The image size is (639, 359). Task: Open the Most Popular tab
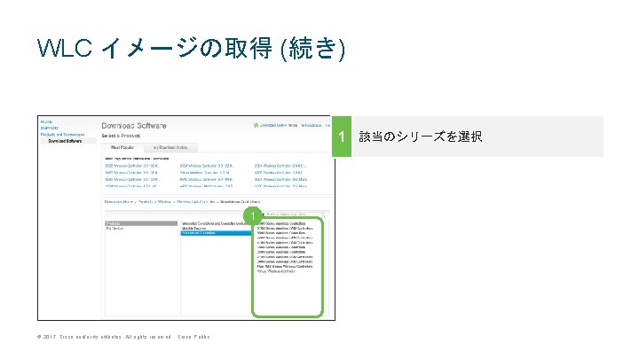coord(122,147)
